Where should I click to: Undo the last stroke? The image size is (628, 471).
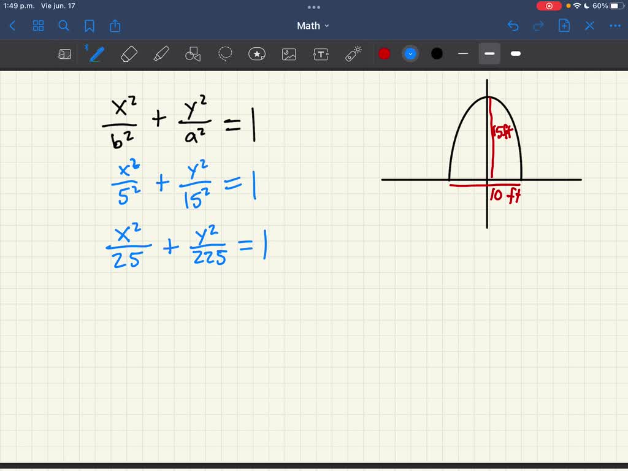(513, 26)
